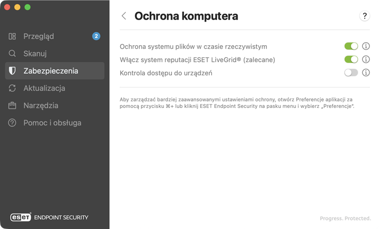Disable real-time file system protection toggle
Screen dimensions: 380x229
click(351, 46)
